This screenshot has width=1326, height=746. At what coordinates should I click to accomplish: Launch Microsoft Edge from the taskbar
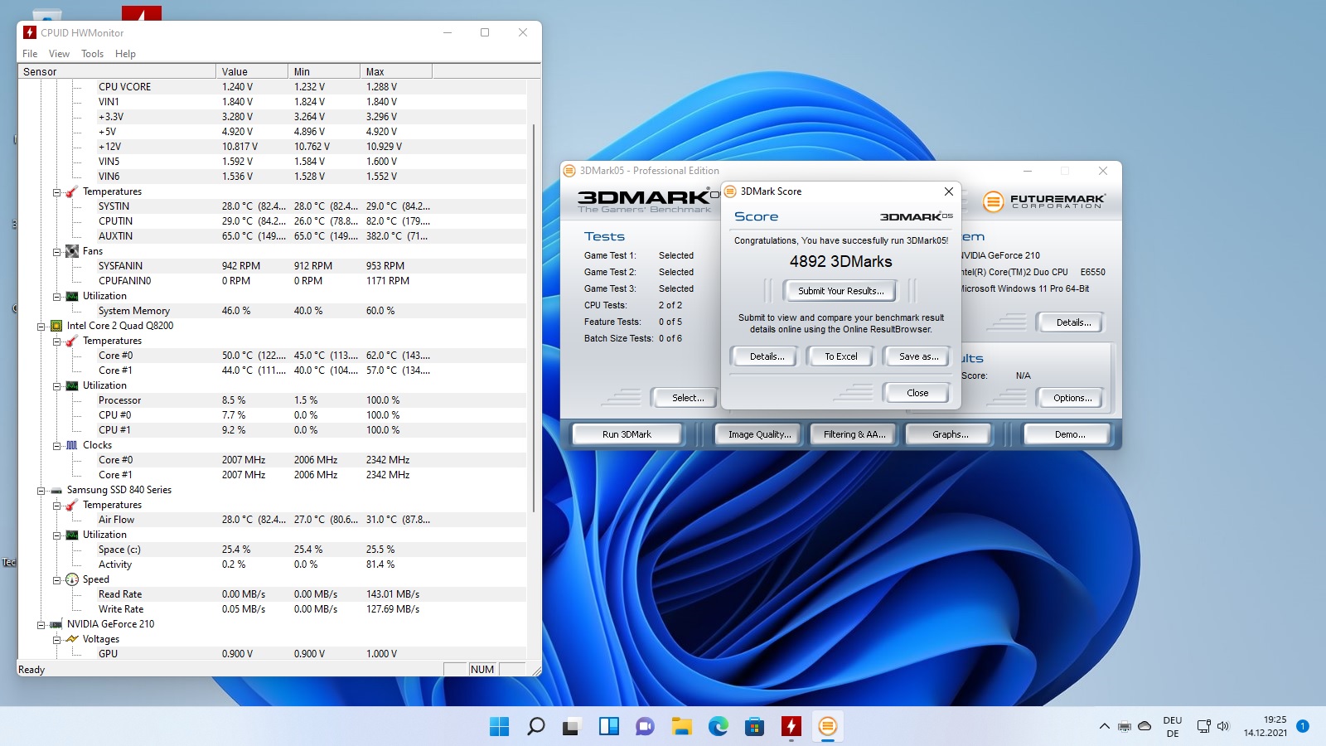point(718,727)
